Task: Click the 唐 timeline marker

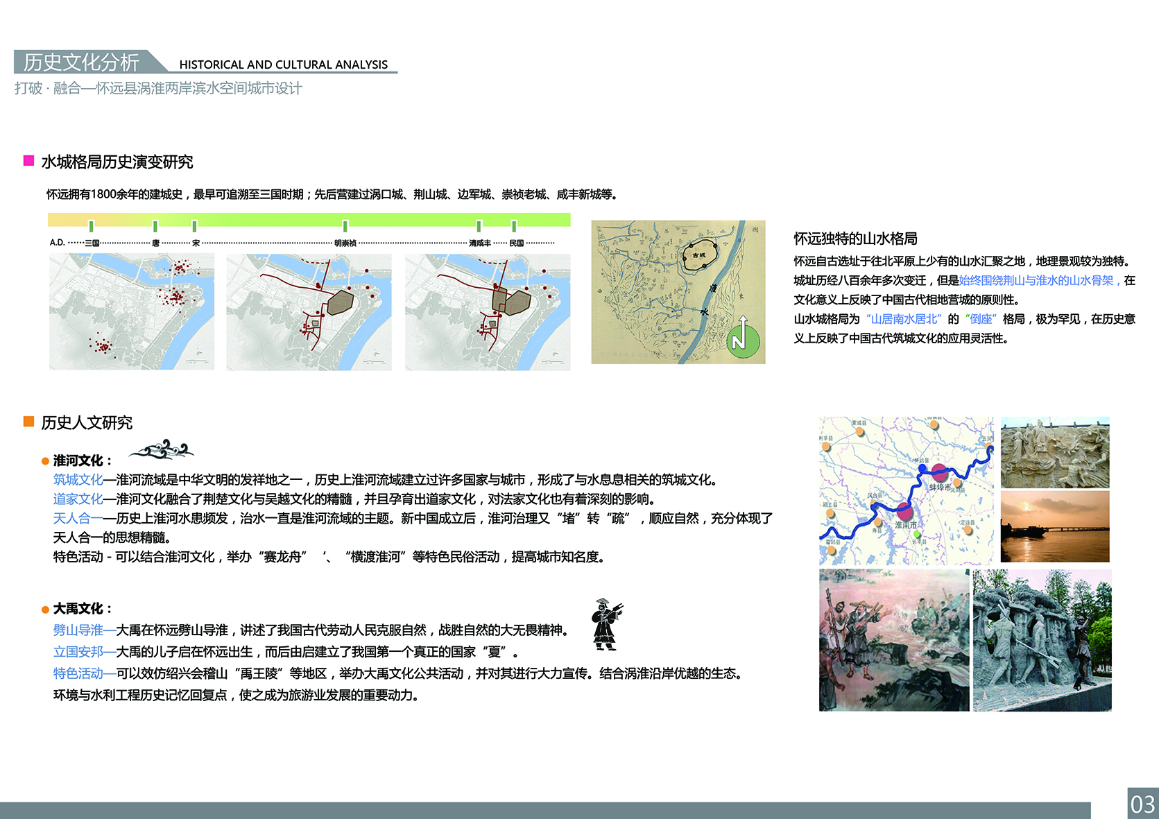Action: [155, 226]
